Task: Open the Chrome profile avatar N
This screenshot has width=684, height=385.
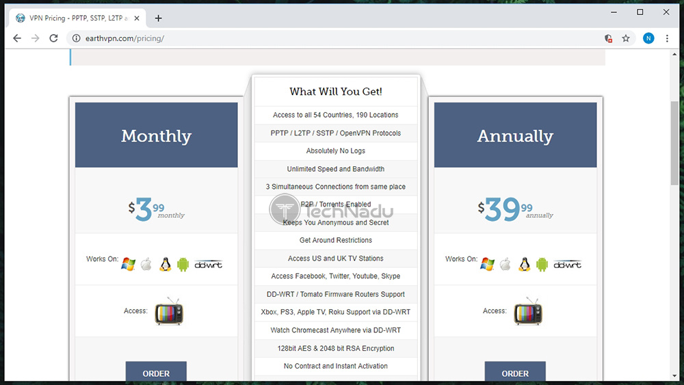Action: coord(648,38)
